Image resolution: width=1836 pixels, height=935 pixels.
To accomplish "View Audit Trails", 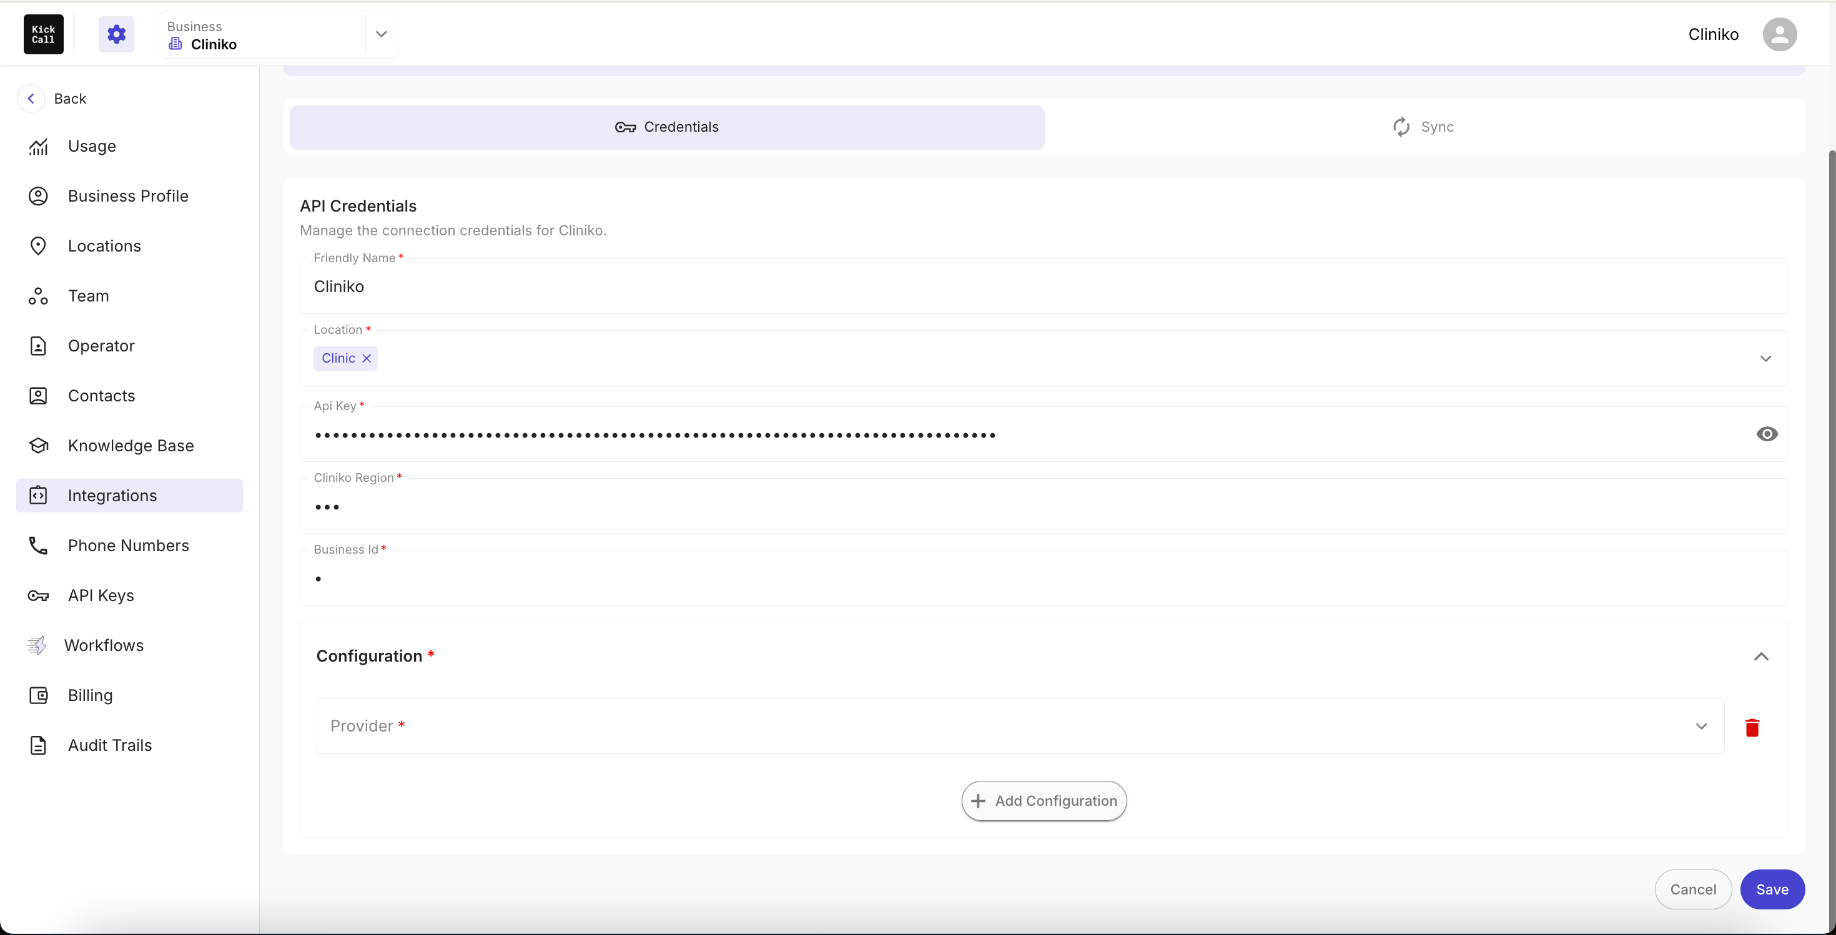I will 130,745.
